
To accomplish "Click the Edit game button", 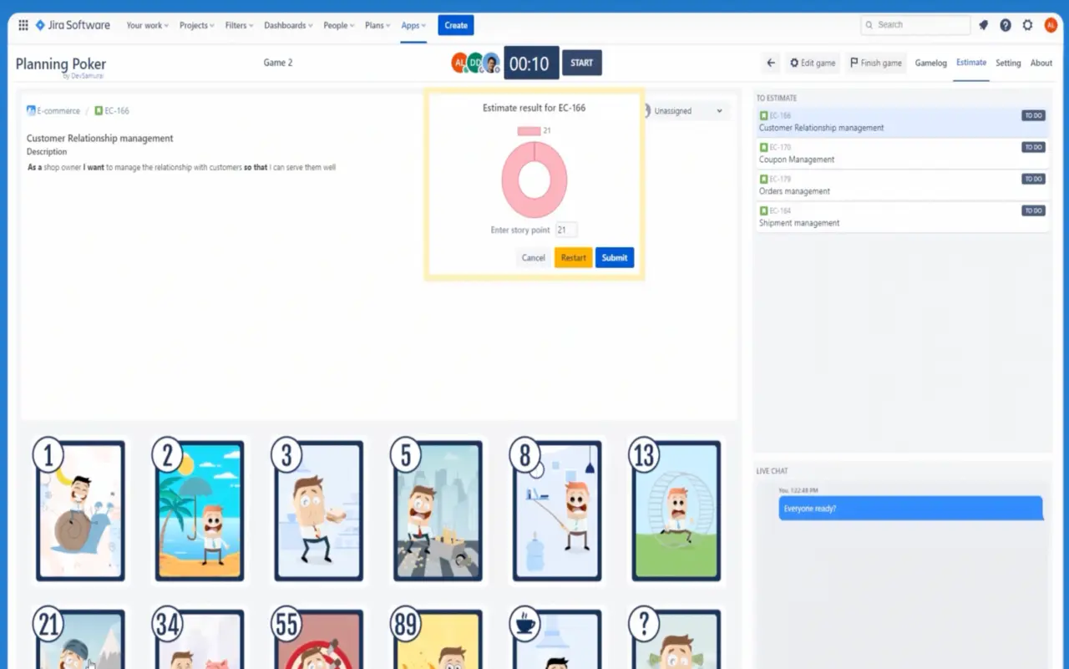I will click(813, 63).
